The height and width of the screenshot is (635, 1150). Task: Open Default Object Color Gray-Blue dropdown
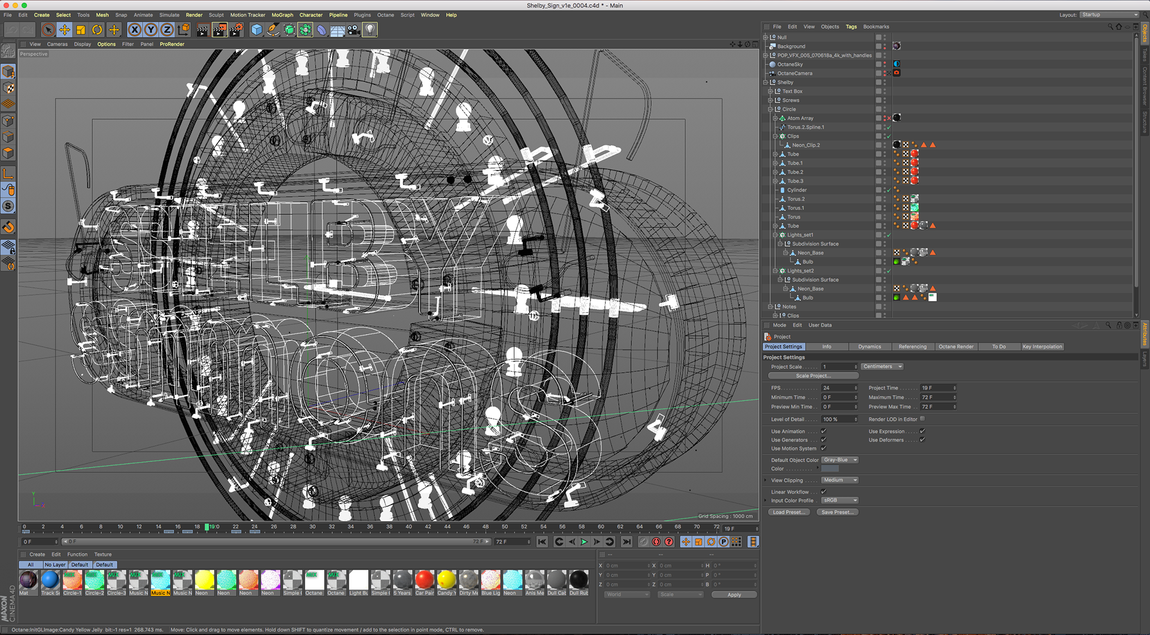[840, 460]
